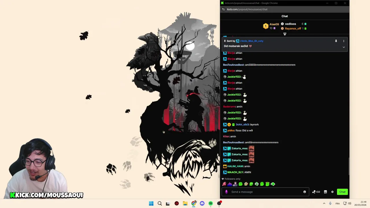Image resolution: width=370 pixels, height=208 pixels.
Task: Open Discord from the taskbar
Action: 202,203
